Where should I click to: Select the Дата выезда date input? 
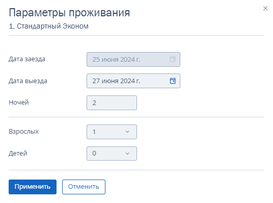(133, 81)
